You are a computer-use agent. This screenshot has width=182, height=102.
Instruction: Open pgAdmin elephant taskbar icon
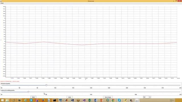[61, 100]
